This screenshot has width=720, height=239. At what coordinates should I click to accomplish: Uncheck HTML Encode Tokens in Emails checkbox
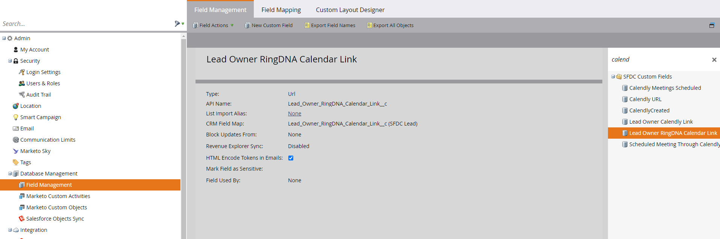point(291,158)
